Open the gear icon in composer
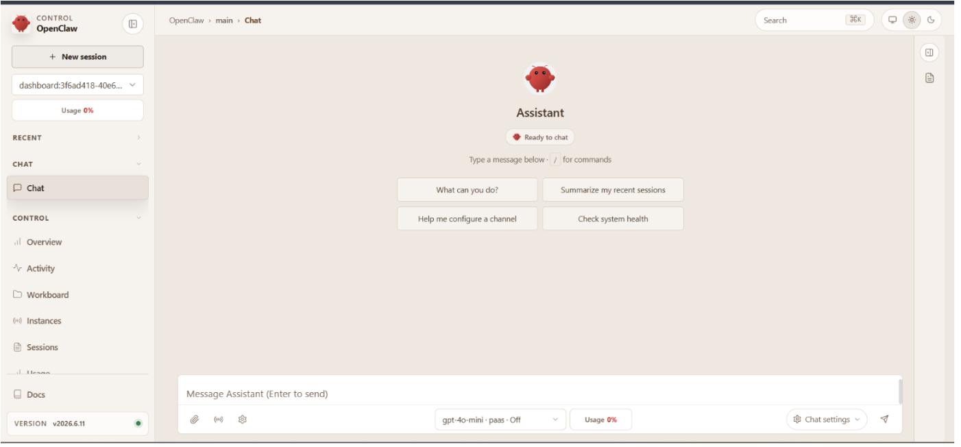Image resolution: width=961 pixels, height=447 pixels. point(242,420)
